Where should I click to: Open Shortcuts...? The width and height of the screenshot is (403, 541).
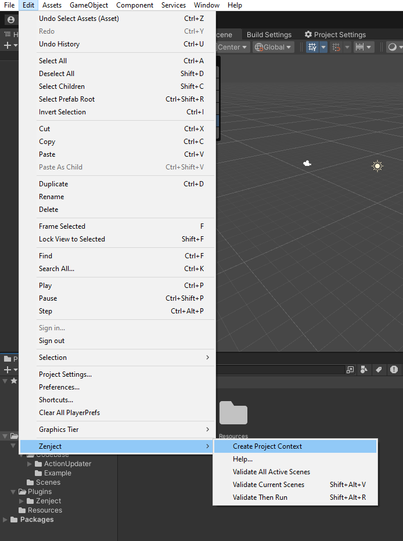point(117,400)
